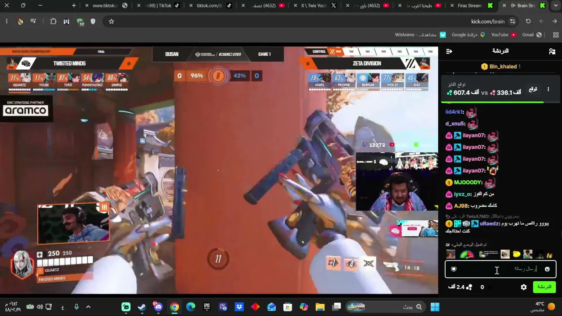Open the Google خرائط bookmark
The height and width of the screenshot is (316, 562).
point(468,35)
